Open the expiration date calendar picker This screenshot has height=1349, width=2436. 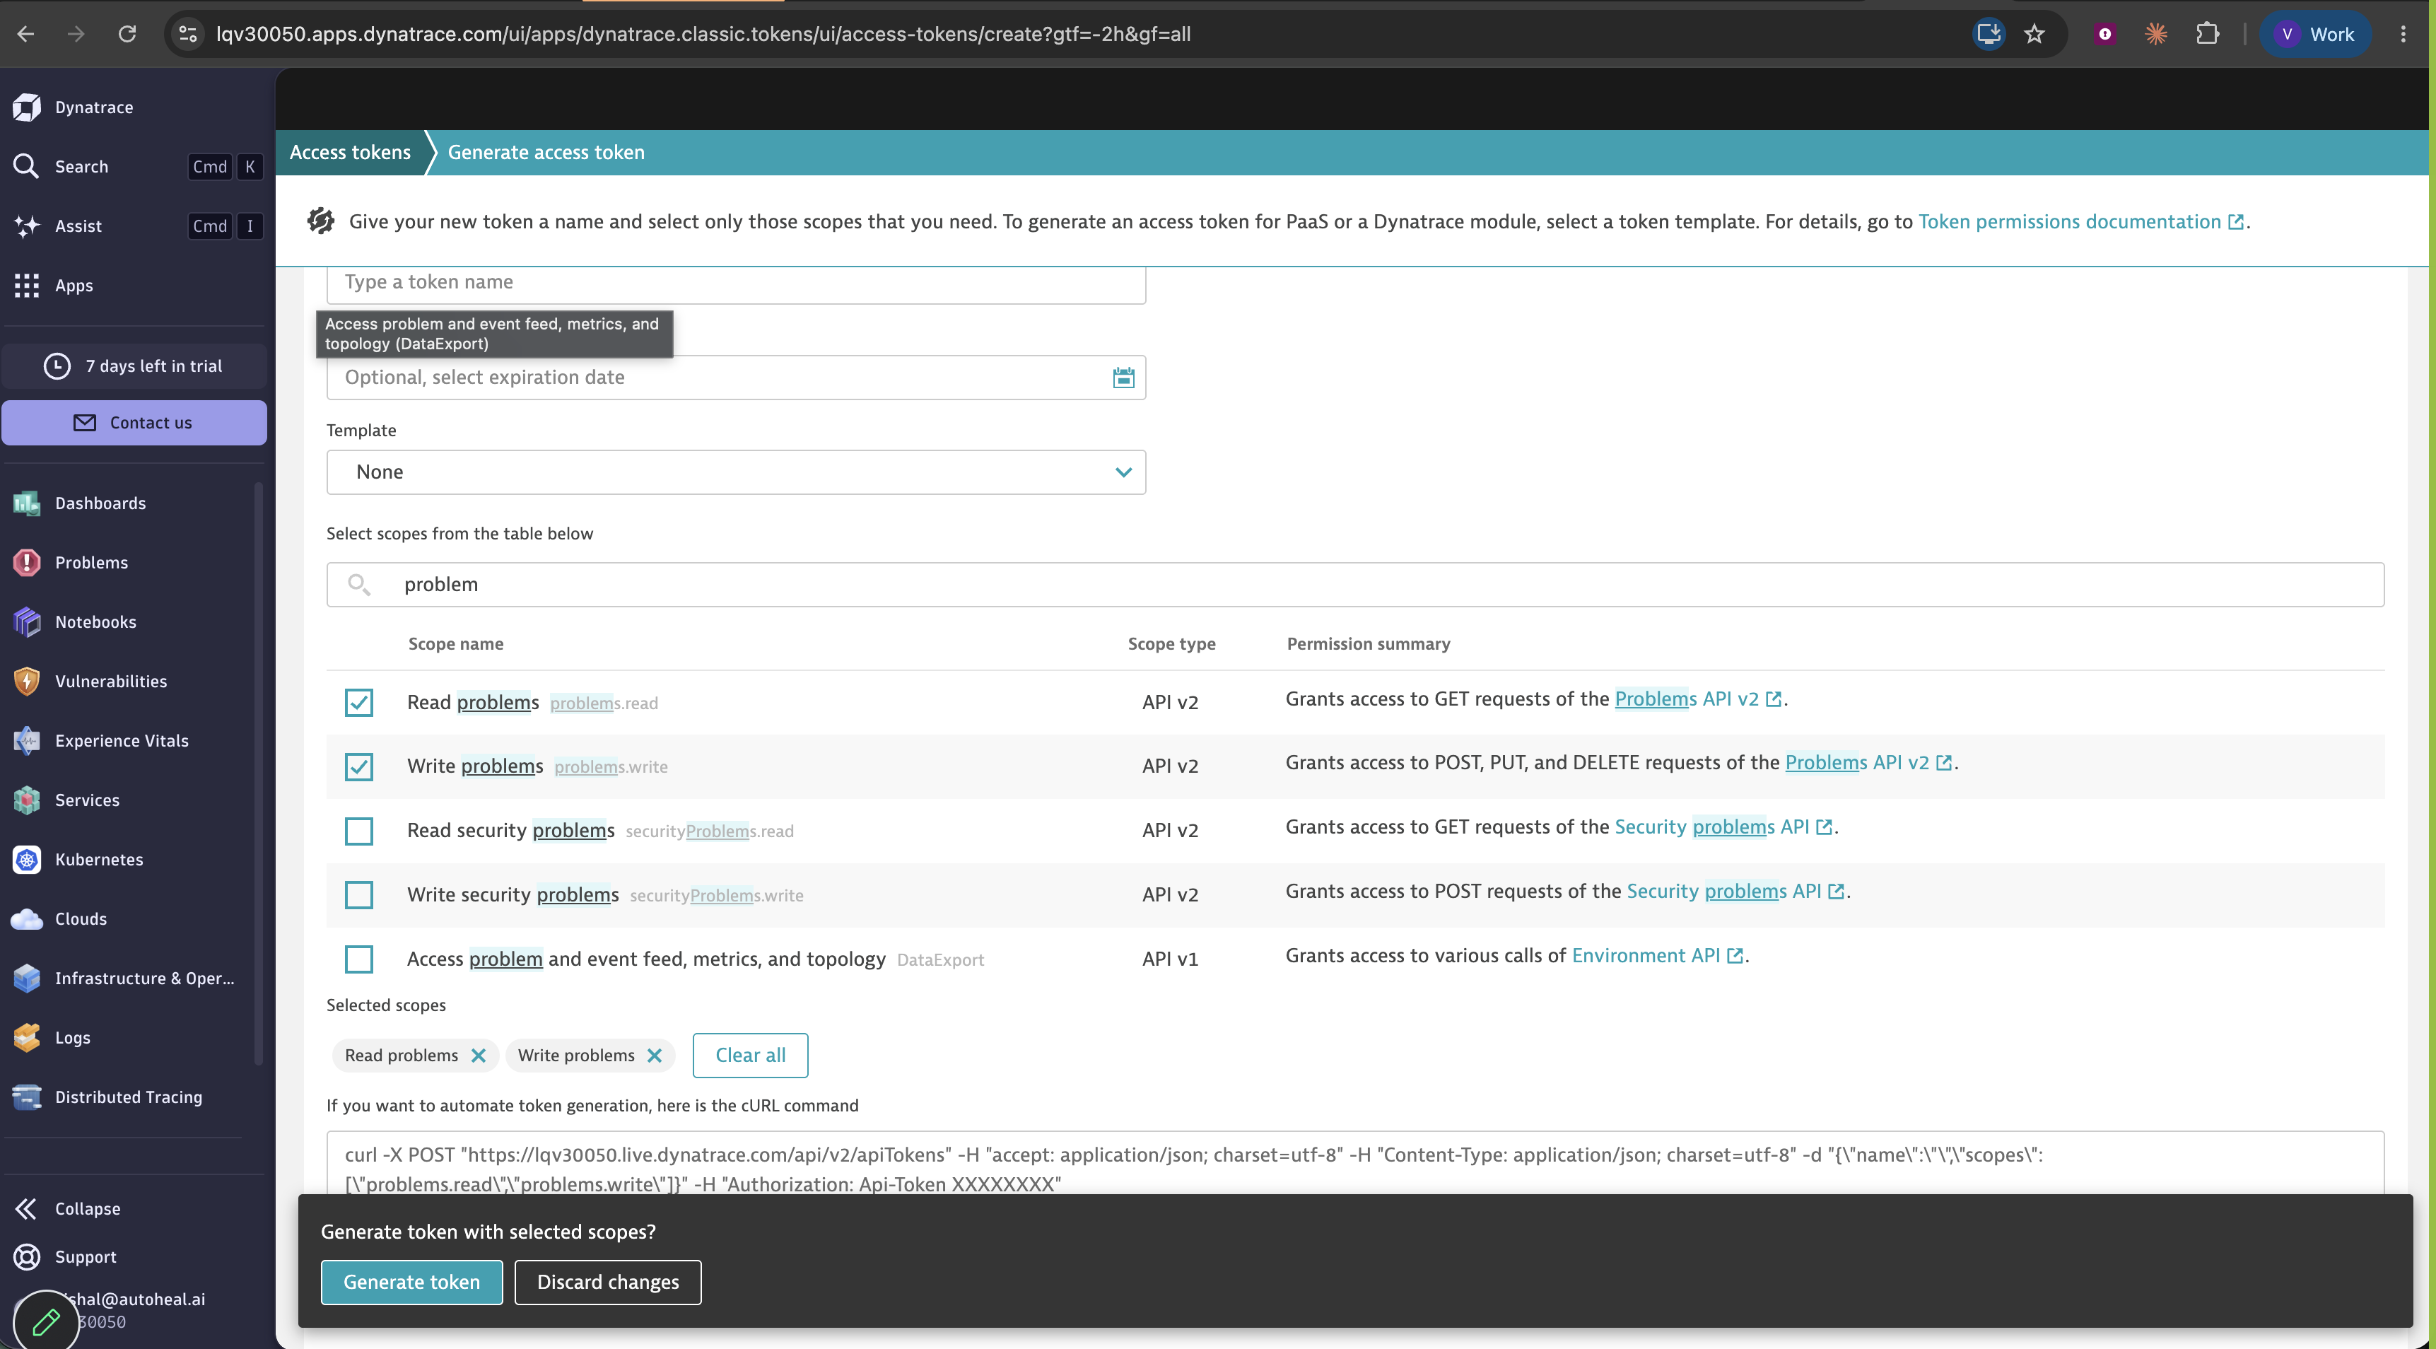click(1123, 378)
